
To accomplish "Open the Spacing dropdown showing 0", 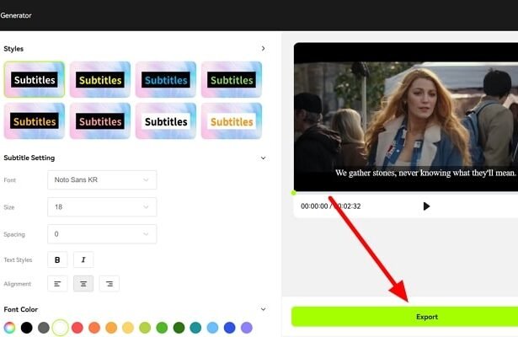I will click(x=102, y=234).
